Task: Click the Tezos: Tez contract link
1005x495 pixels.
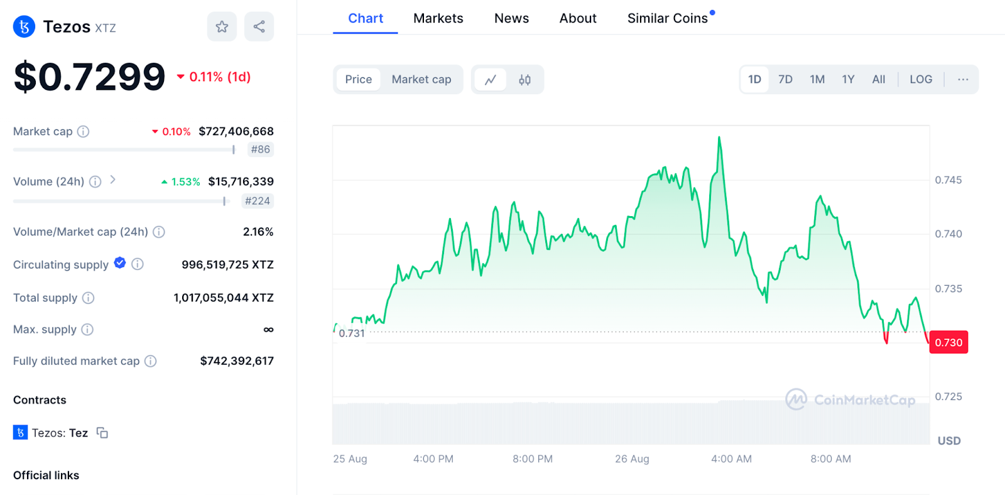Action: [60, 433]
